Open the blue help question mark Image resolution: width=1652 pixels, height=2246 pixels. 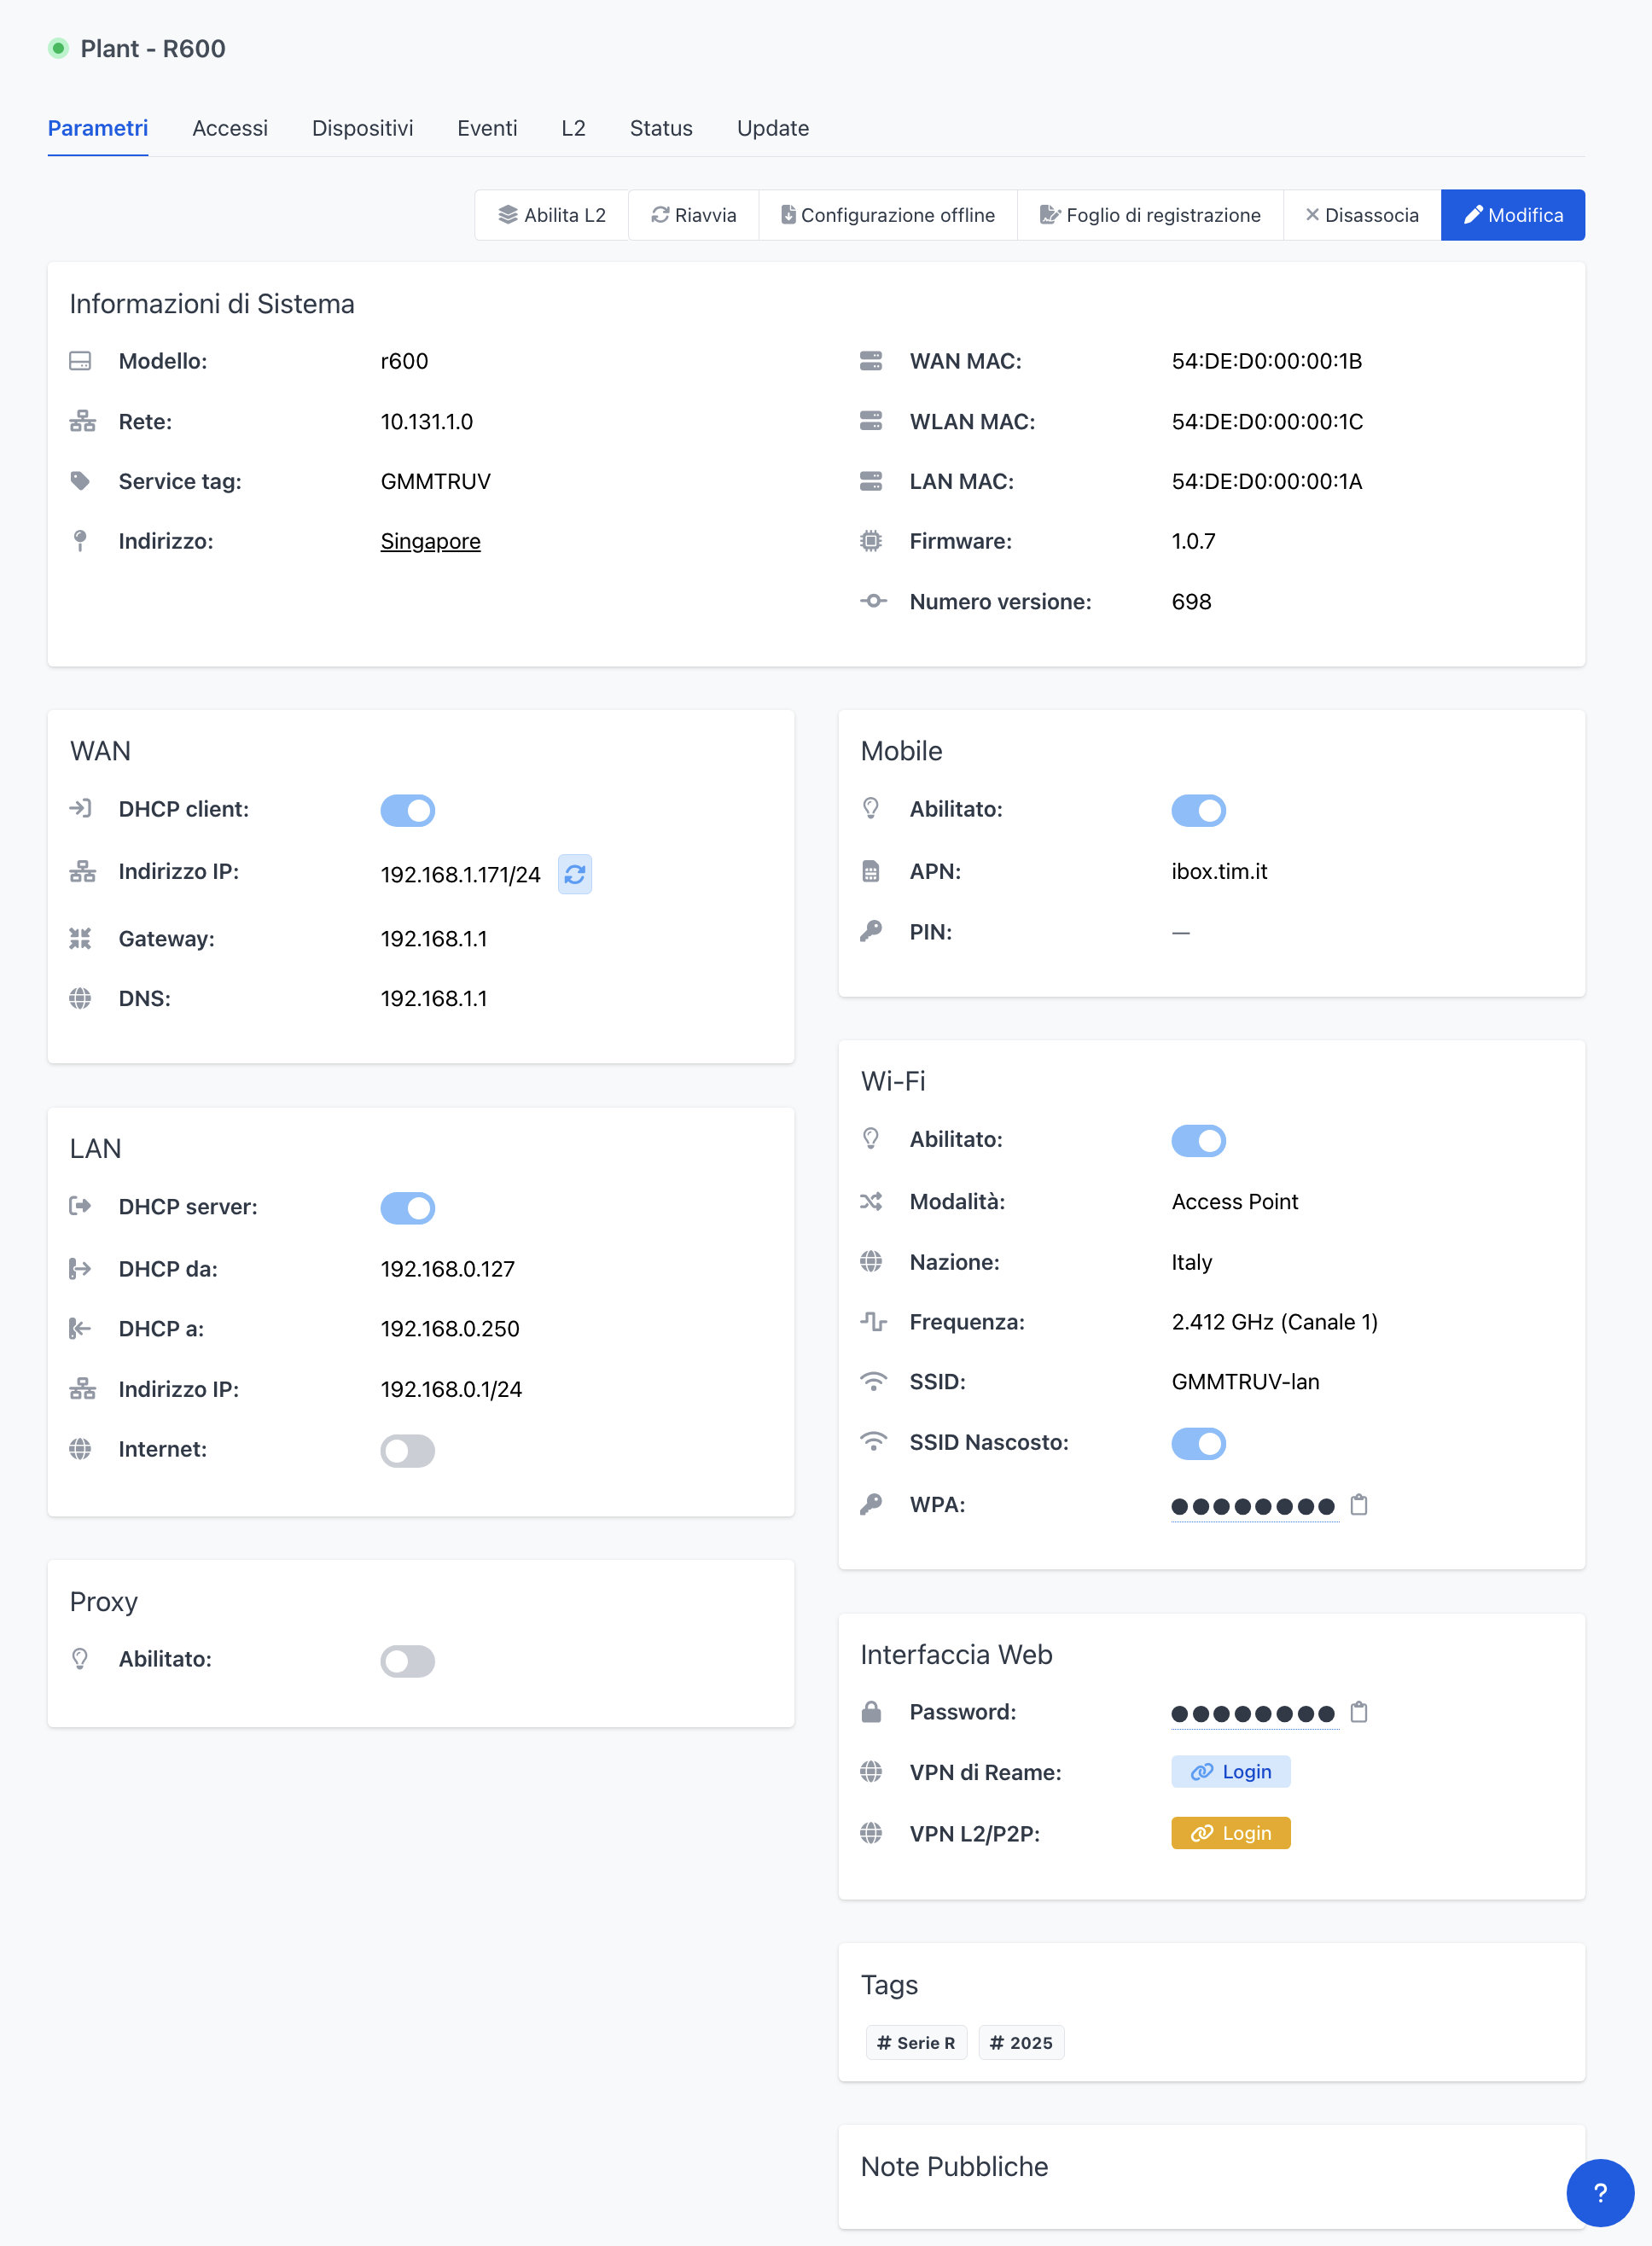pos(1599,2193)
